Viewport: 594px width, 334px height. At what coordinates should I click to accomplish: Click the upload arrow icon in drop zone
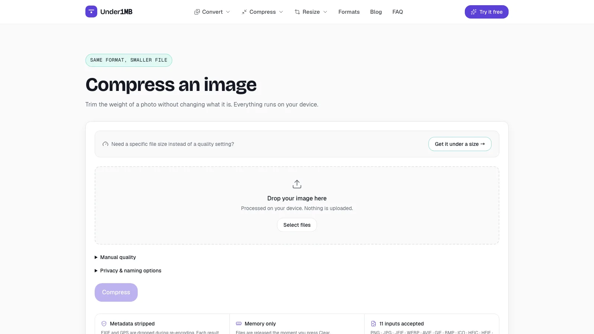click(x=297, y=184)
